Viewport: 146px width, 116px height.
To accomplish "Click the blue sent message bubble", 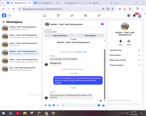I will pyautogui.click(x=78, y=80).
